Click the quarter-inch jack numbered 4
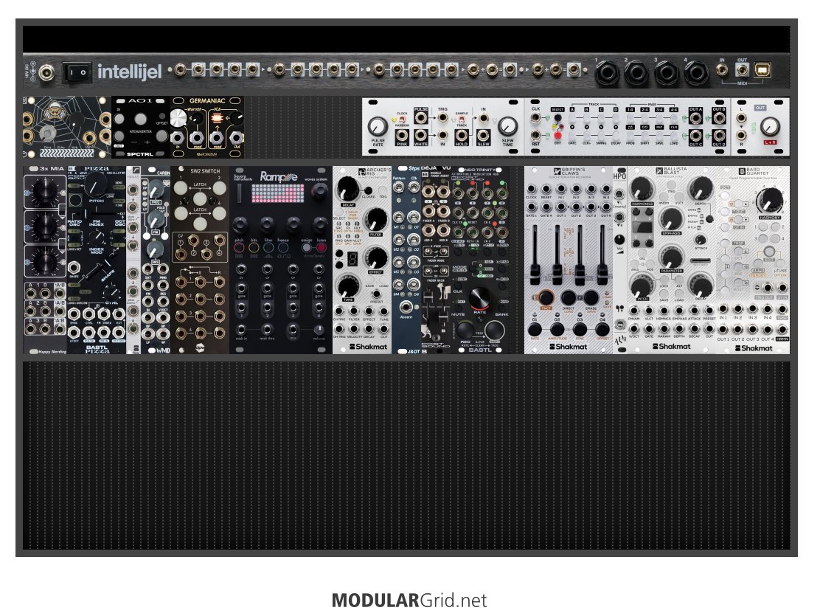The height and width of the screenshot is (616, 820). pyautogui.click(x=696, y=74)
